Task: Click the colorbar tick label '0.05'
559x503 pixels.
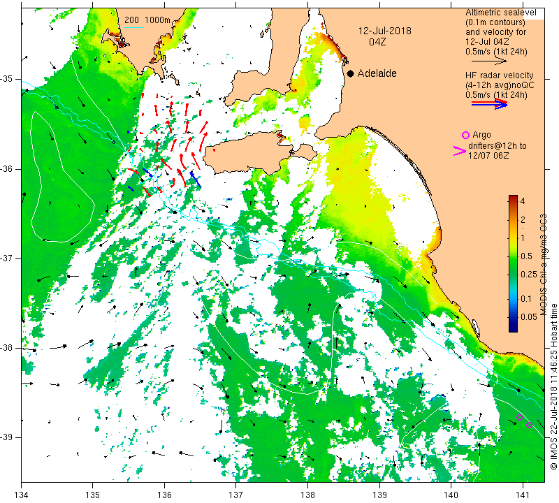Action: coord(529,316)
